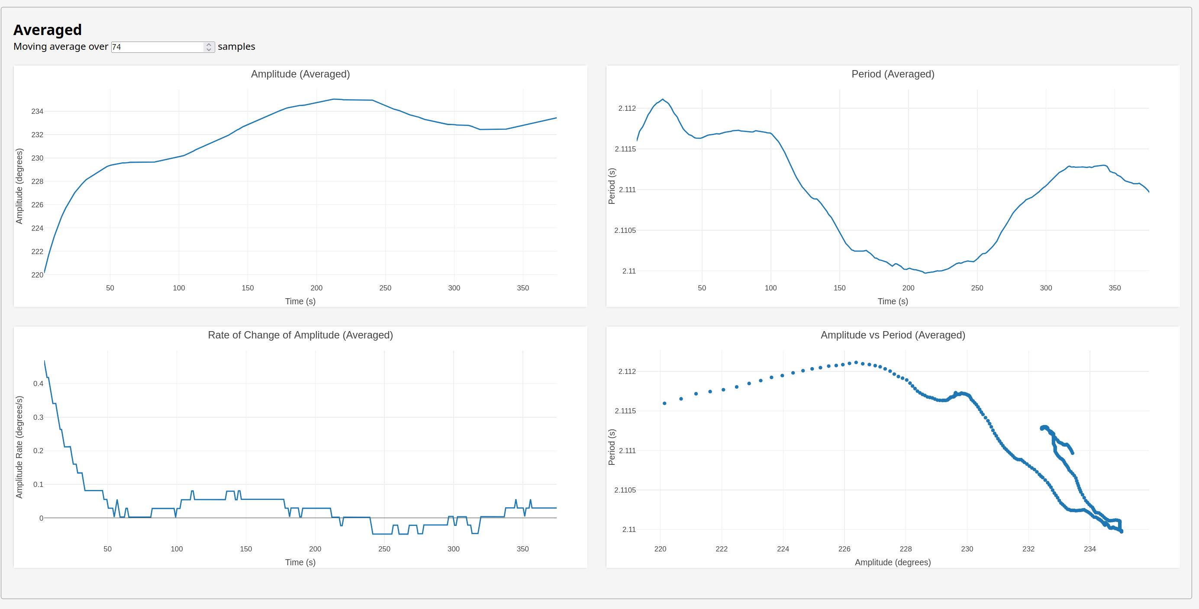Click the 'samples' text after the input

pyautogui.click(x=236, y=47)
